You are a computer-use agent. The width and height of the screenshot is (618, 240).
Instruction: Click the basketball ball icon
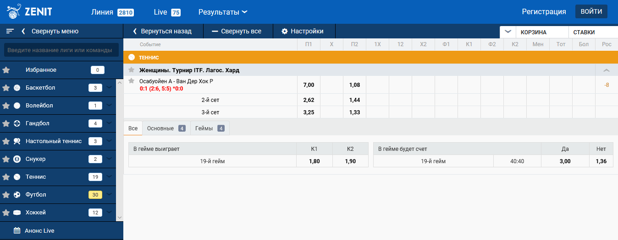(17, 88)
